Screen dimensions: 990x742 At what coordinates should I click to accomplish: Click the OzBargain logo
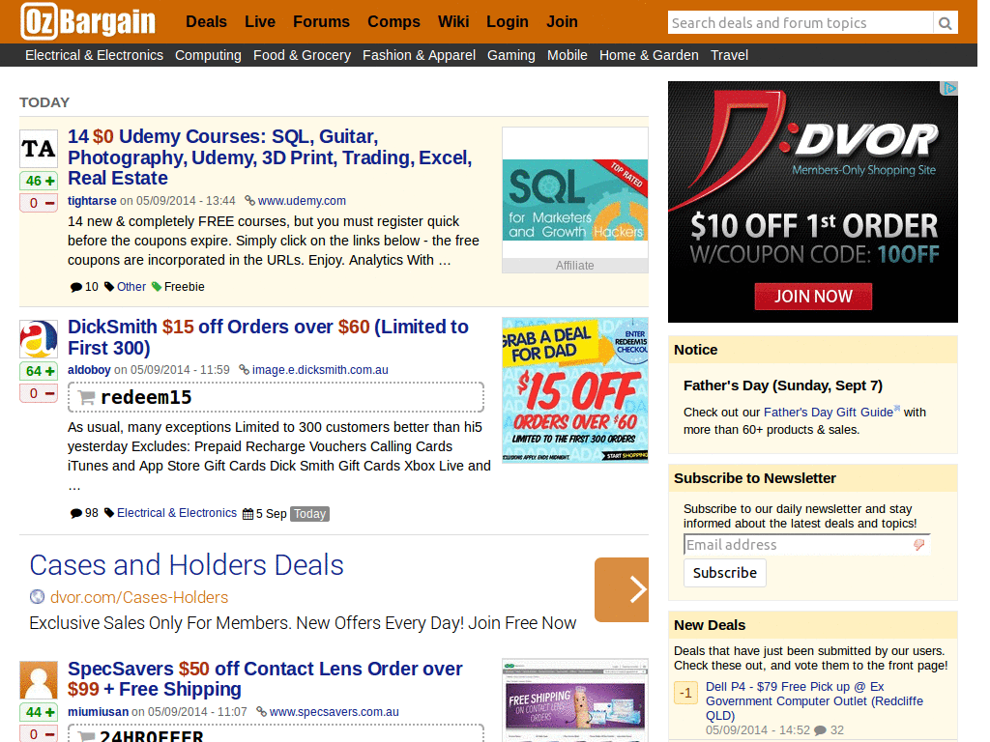click(x=88, y=21)
